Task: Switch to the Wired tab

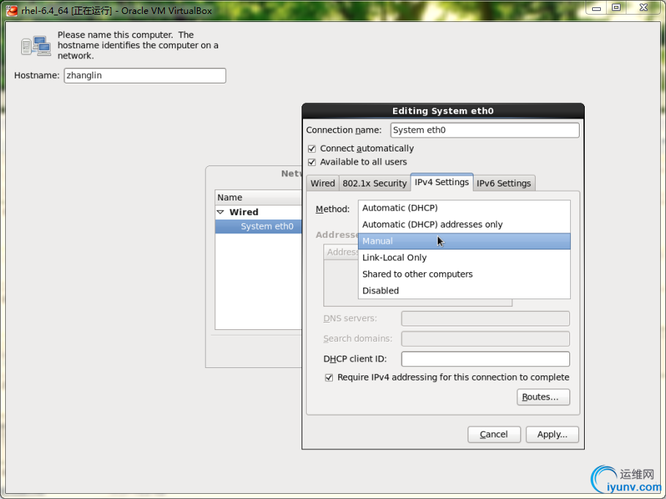Action: [323, 184]
